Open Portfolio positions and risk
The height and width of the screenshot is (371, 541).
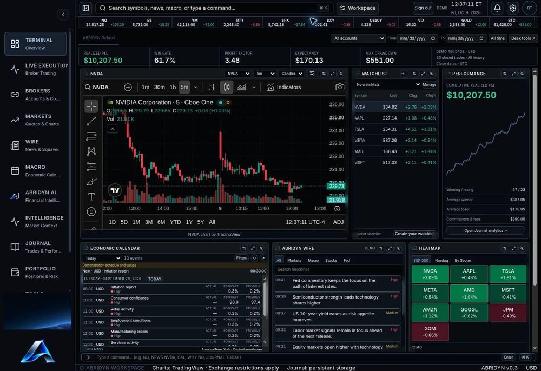pyautogui.click(x=36, y=273)
